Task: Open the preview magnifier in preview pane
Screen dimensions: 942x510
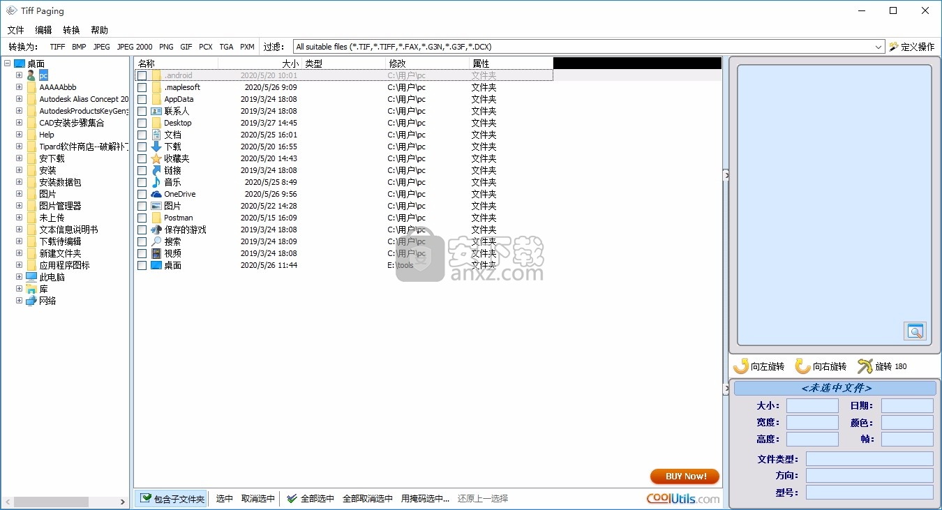Action: 915,331
